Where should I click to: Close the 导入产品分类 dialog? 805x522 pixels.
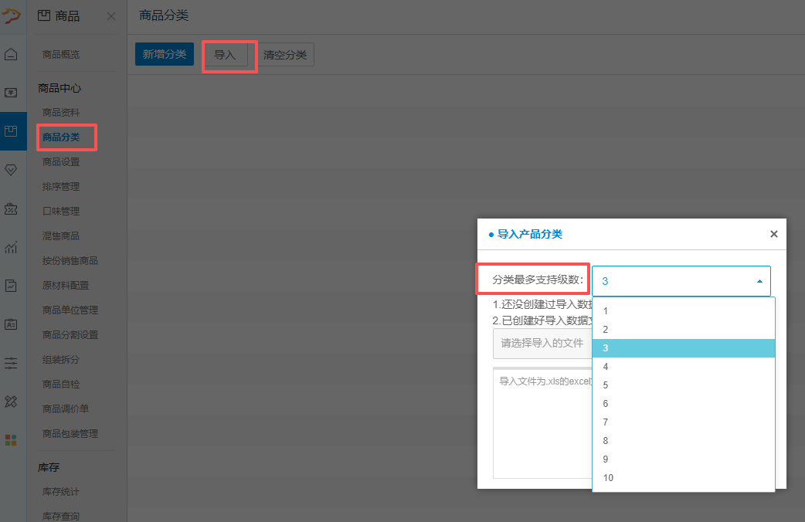click(x=773, y=234)
